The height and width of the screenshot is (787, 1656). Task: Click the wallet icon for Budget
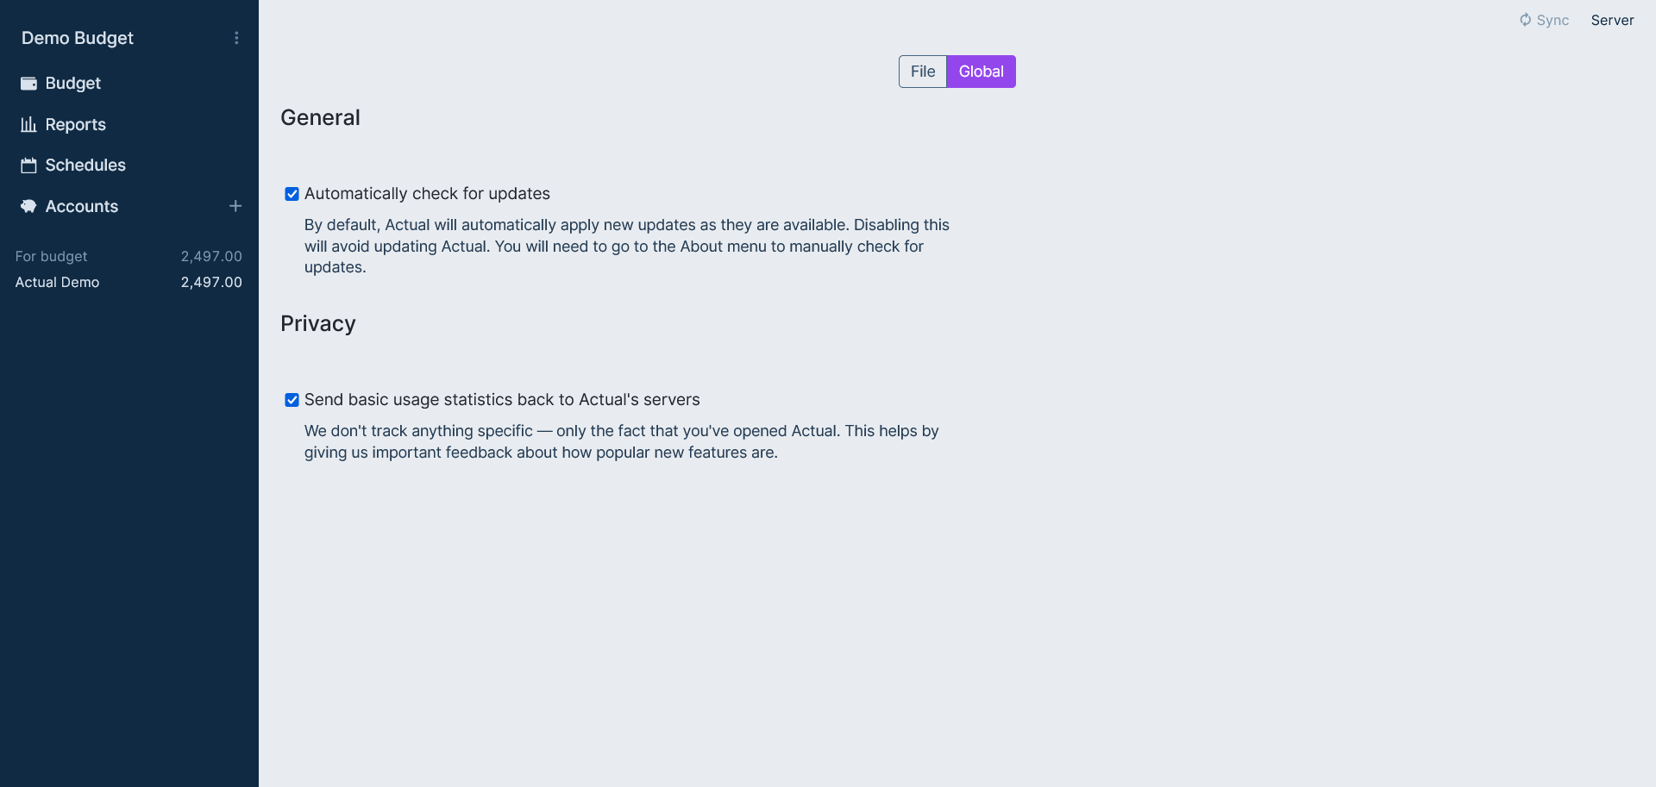click(28, 84)
